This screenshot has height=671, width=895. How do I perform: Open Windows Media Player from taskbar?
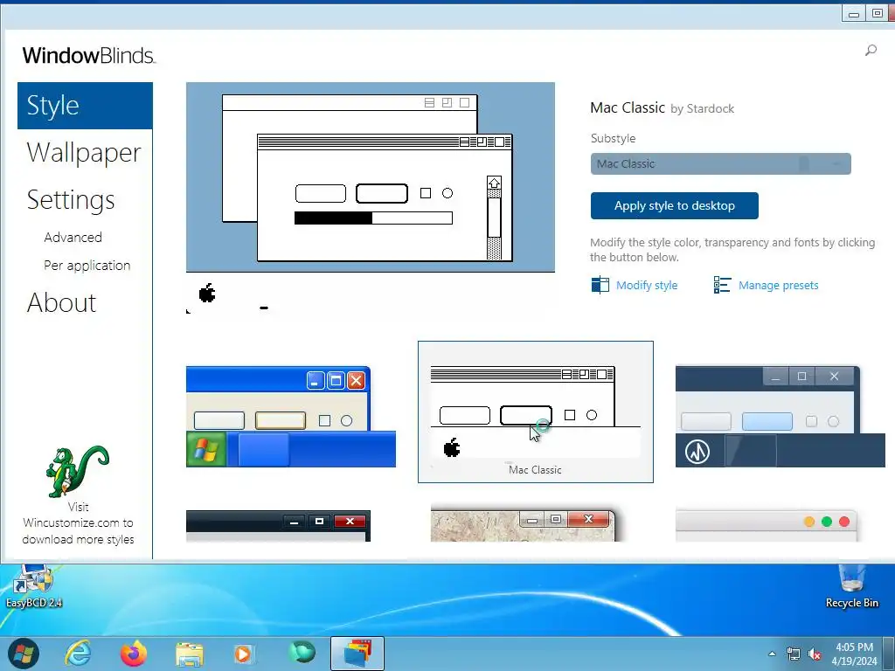[x=245, y=654]
